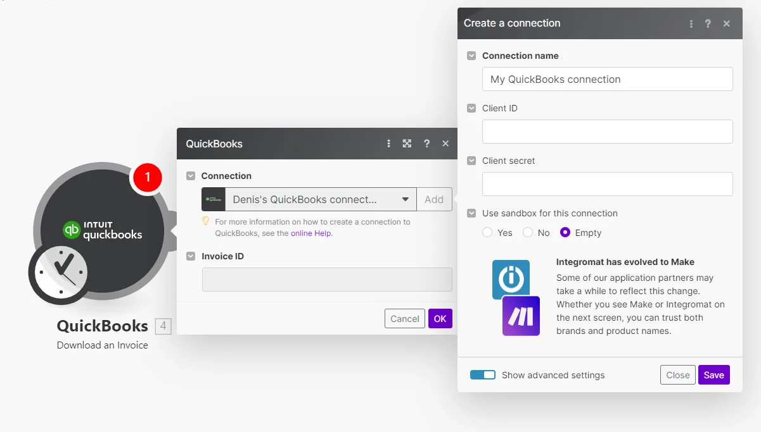The image size is (761, 432).
Task: Close the Create a connection panel with X
Action: tap(727, 23)
